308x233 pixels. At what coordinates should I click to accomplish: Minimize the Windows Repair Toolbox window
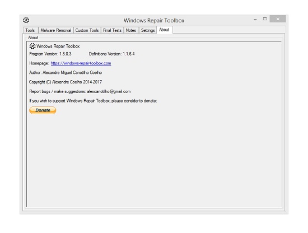click(255, 20)
